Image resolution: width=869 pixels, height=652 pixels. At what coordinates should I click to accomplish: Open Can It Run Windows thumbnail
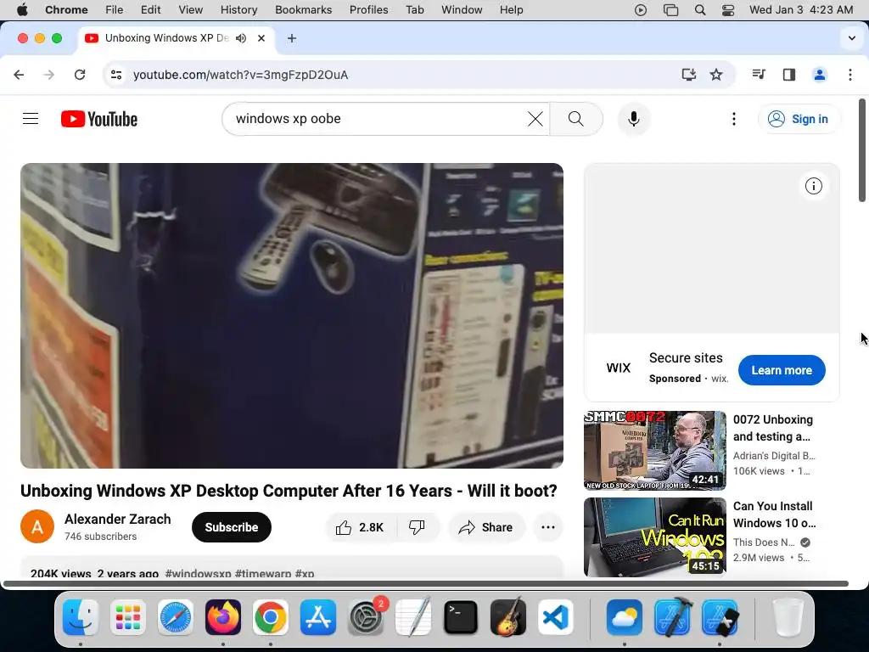click(654, 537)
